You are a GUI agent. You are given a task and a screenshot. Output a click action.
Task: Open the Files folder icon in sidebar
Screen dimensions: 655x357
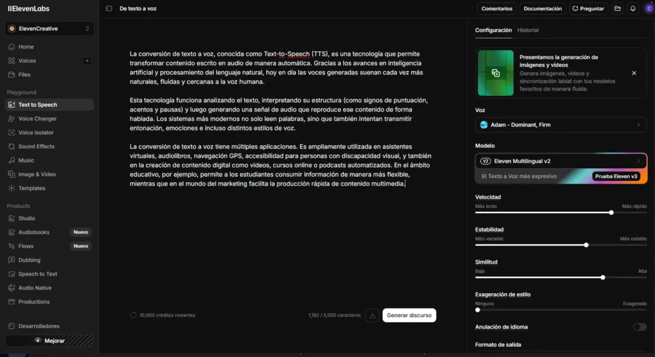(12, 74)
